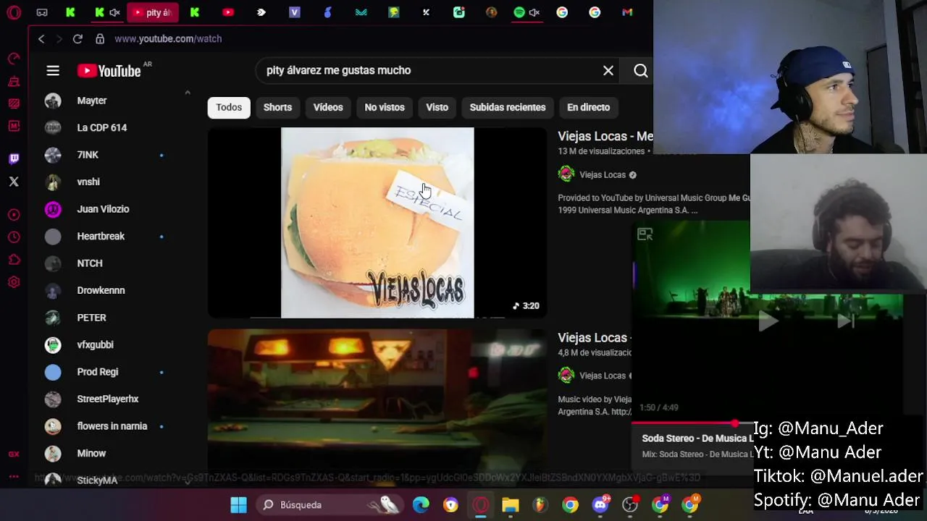
Task: Seek the miniplayer red progress bar
Action: click(x=692, y=423)
